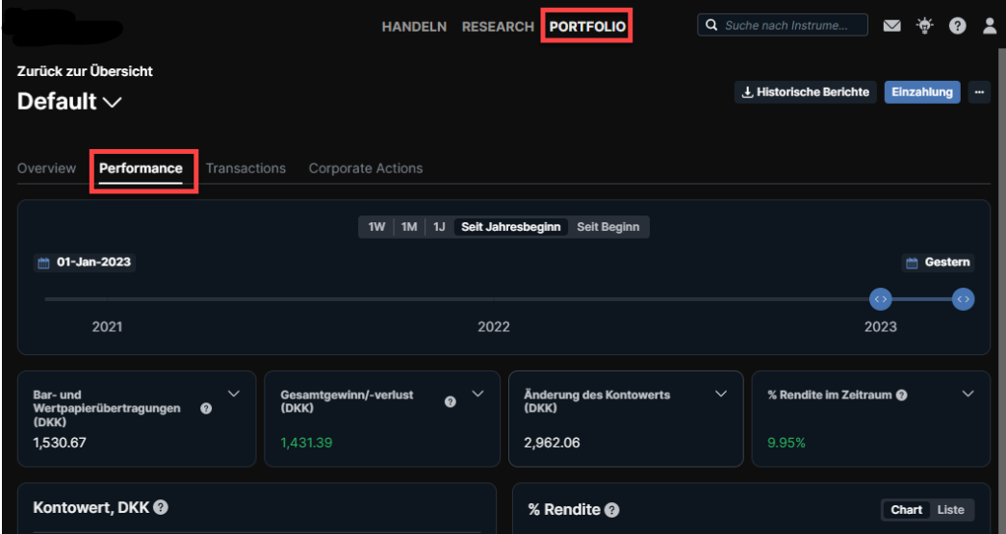Click Zurück zur Übersicht link
The height and width of the screenshot is (534, 1006).
[85, 71]
